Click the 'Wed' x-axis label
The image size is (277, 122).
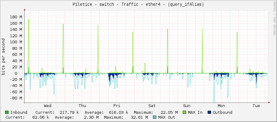click(x=48, y=106)
